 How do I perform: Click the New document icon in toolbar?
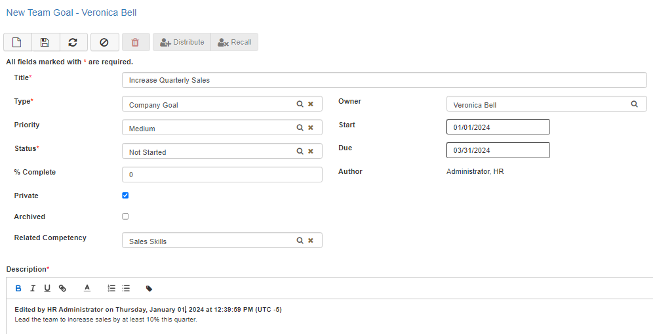tap(18, 42)
